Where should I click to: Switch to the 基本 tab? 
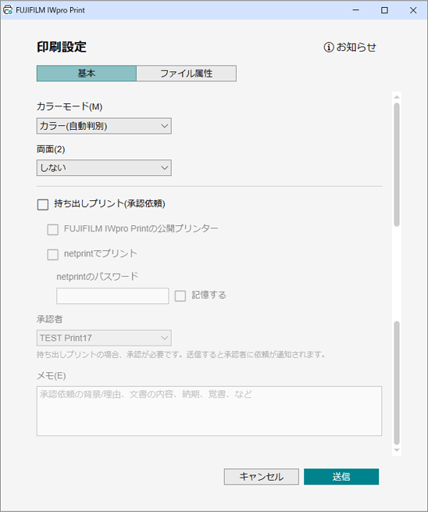(x=87, y=73)
